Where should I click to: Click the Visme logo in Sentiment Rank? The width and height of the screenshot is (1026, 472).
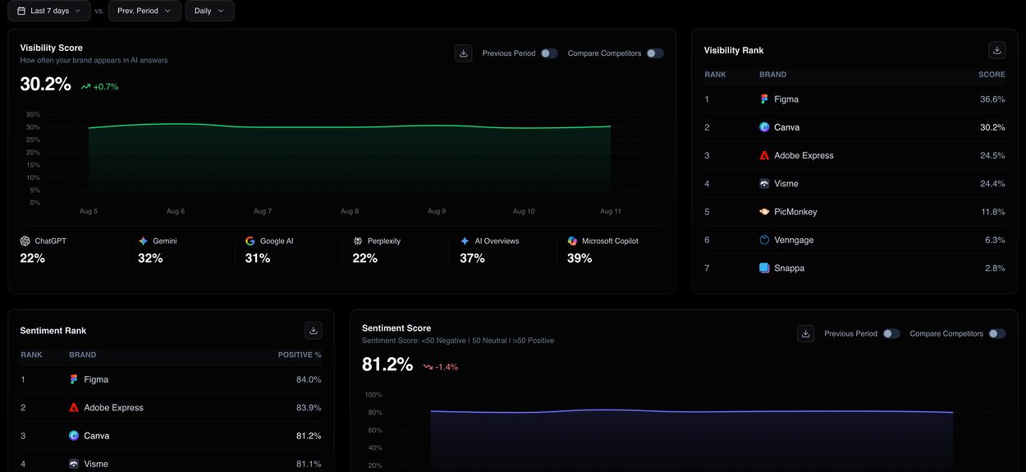pos(74,464)
